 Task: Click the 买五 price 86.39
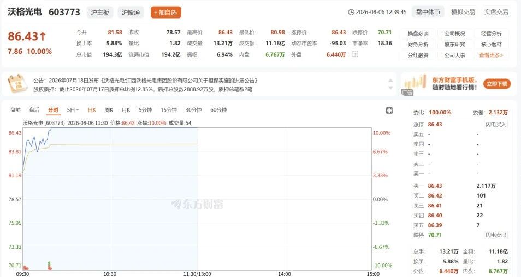point(435,225)
